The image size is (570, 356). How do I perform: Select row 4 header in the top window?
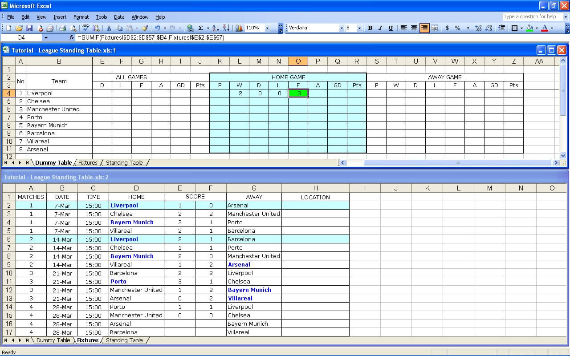point(8,93)
